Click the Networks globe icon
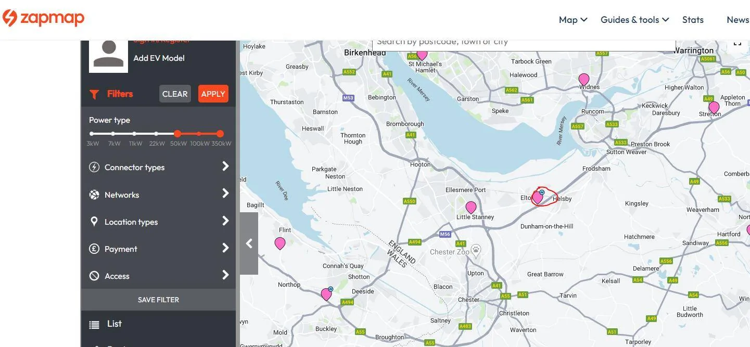750x347 pixels. click(x=94, y=195)
